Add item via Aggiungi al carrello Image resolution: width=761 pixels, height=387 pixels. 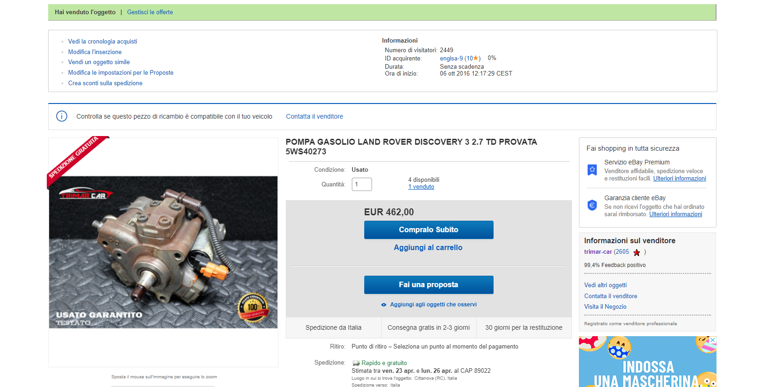428,247
